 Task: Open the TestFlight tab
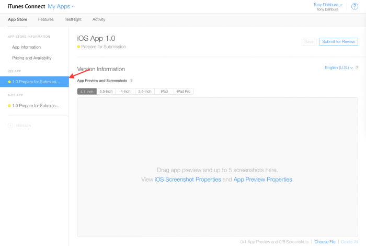[73, 19]
